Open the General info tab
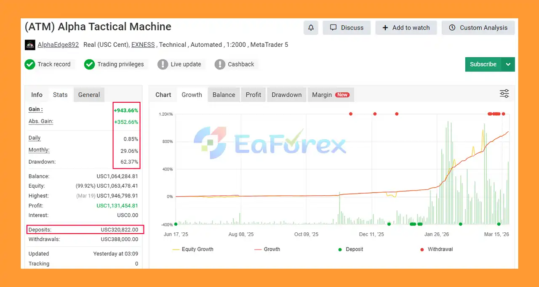 click(x=89, y=95)
